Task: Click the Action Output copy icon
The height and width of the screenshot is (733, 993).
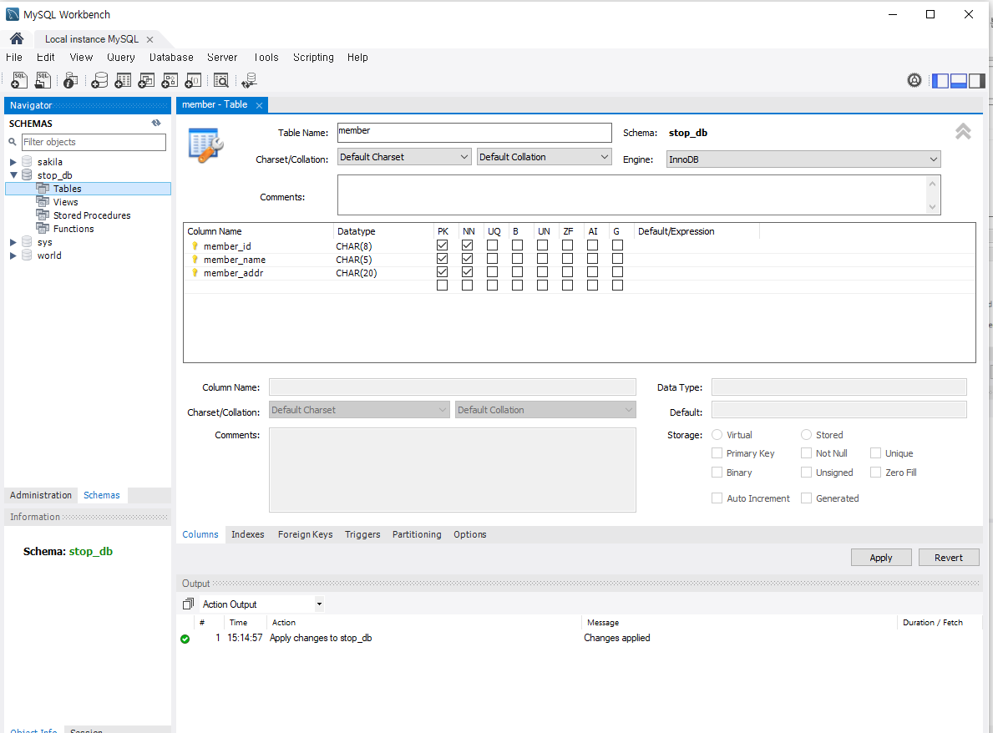Action: [x=188, y=604]
